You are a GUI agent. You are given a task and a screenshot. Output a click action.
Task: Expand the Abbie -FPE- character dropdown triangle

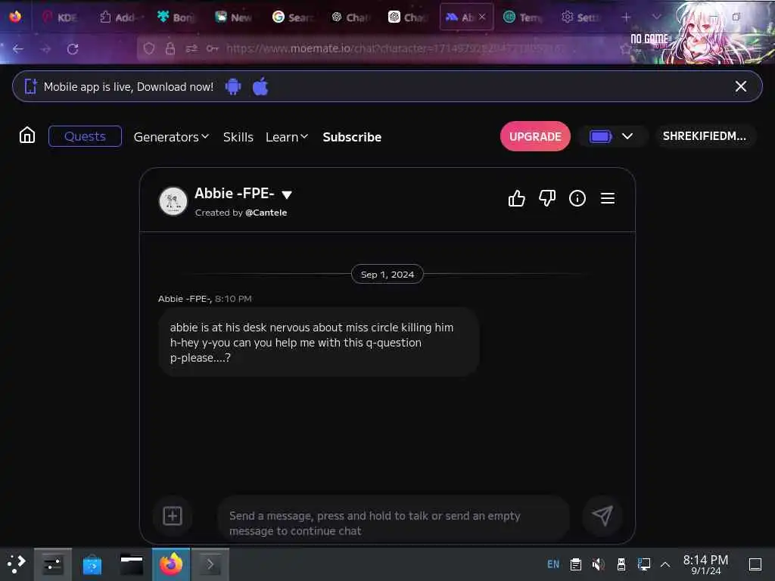click(x=287, y=194)
